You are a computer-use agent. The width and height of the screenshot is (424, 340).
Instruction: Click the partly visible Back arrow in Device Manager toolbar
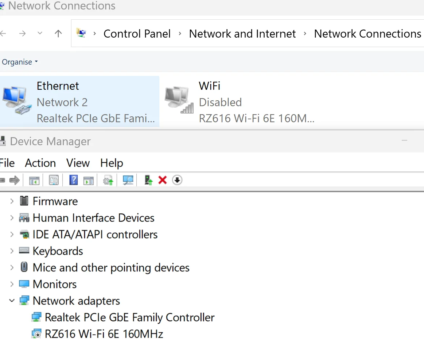(3, 180)
